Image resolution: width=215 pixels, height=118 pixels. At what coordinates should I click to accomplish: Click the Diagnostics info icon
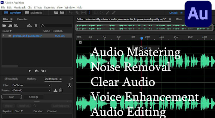coord(70,85)
